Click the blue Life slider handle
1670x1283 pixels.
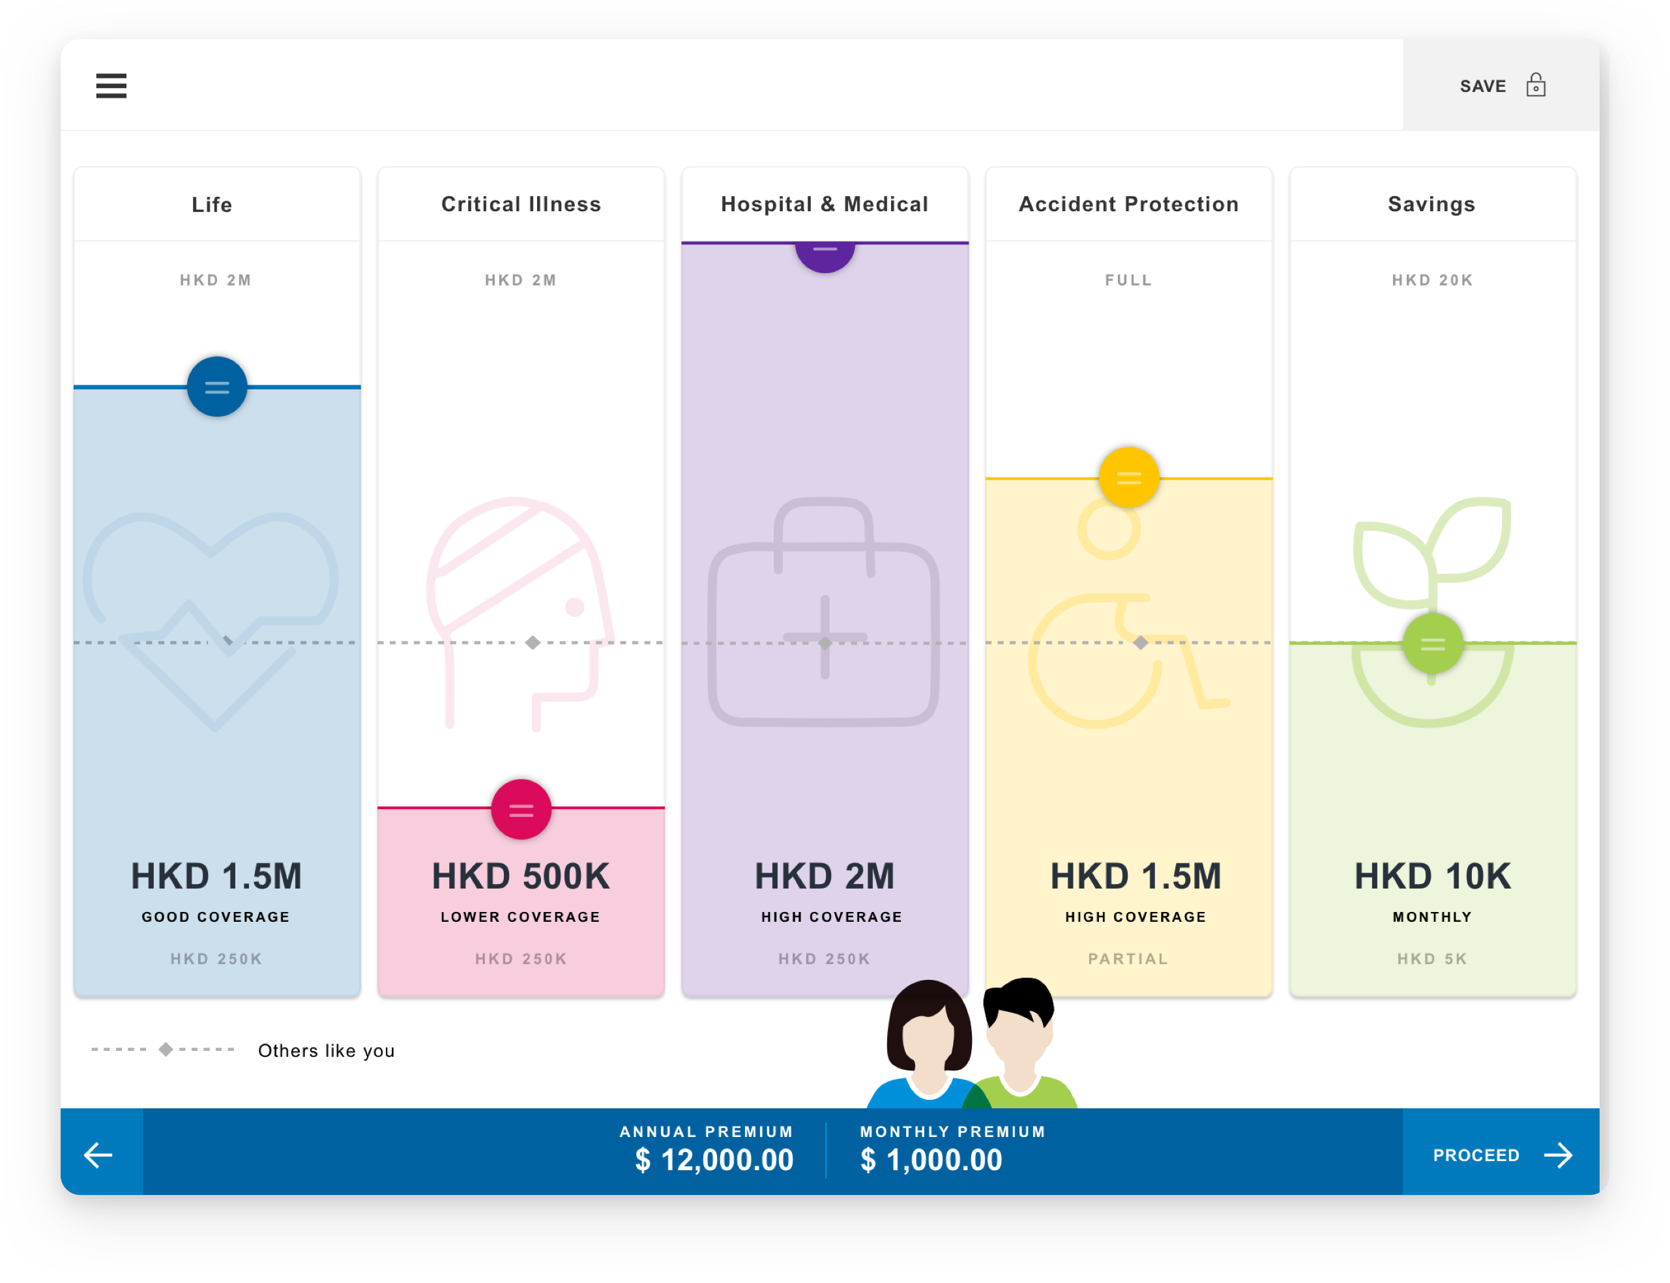[x=217, y=387]
